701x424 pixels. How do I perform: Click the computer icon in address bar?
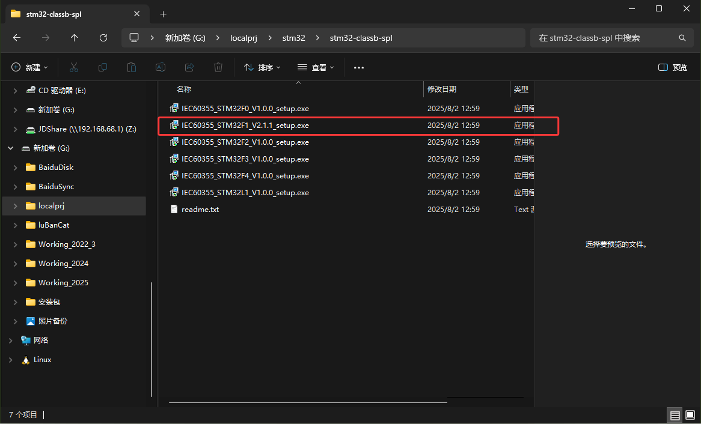[134, 38]
